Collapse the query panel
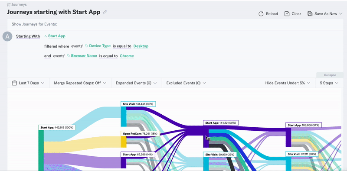The image size is (347, 171). 330,75
